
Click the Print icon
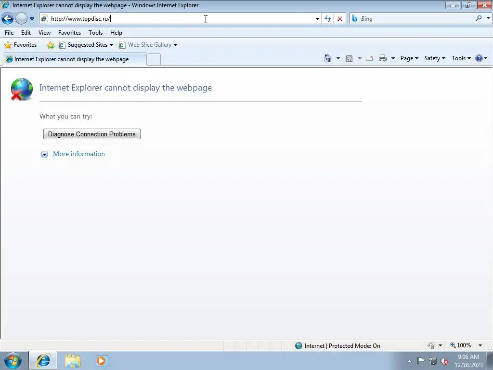pos(383,58)
